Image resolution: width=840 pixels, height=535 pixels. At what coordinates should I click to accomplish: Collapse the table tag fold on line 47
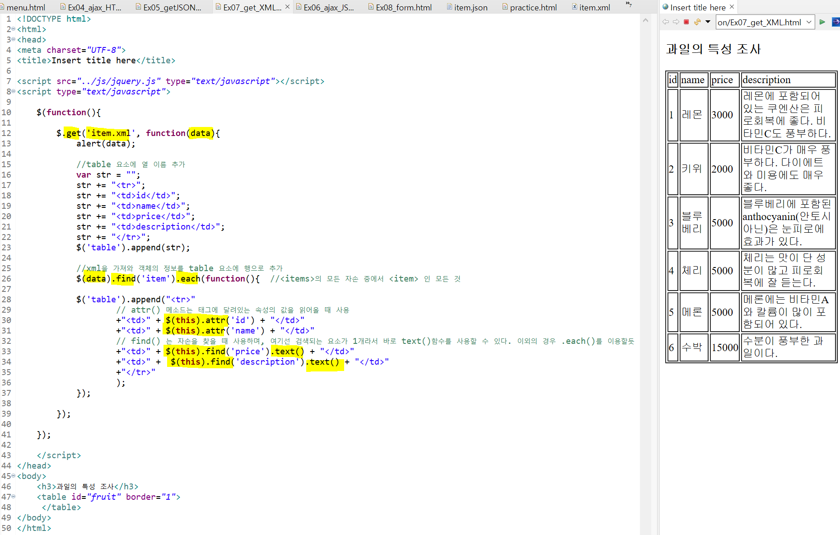[x=13, y=497]
